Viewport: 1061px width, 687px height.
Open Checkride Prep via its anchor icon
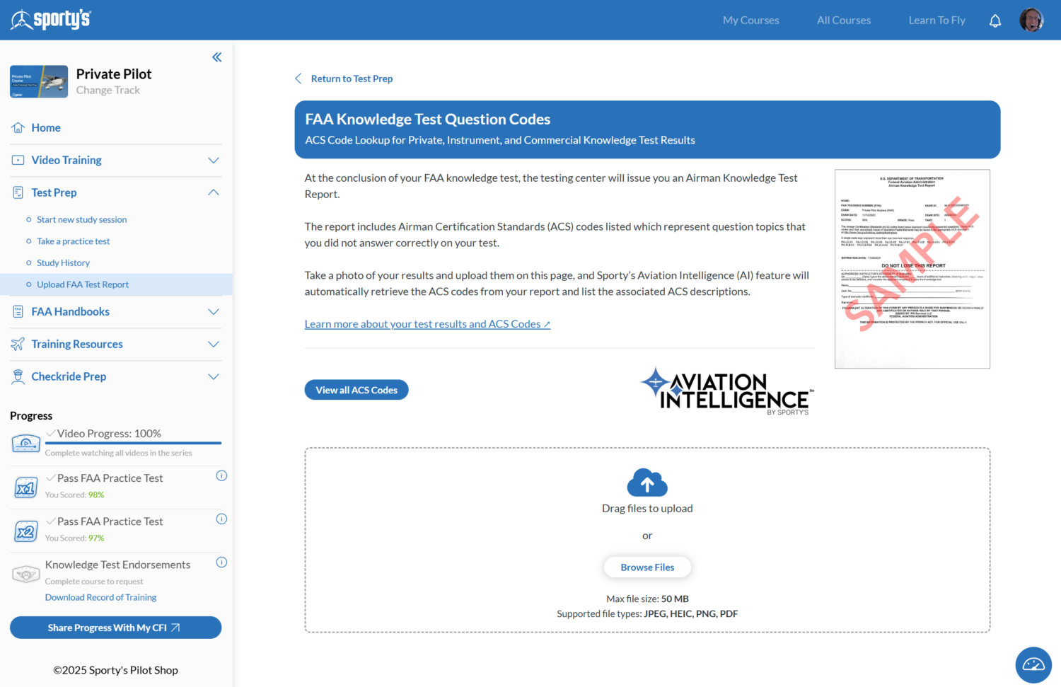(18, 376)
